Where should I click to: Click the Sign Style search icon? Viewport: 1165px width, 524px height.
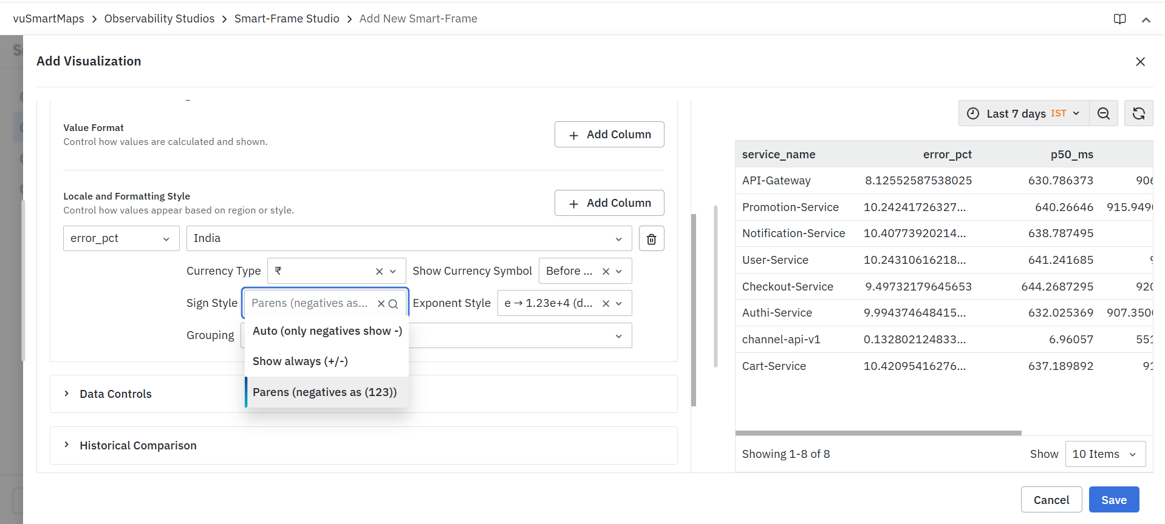394,304
